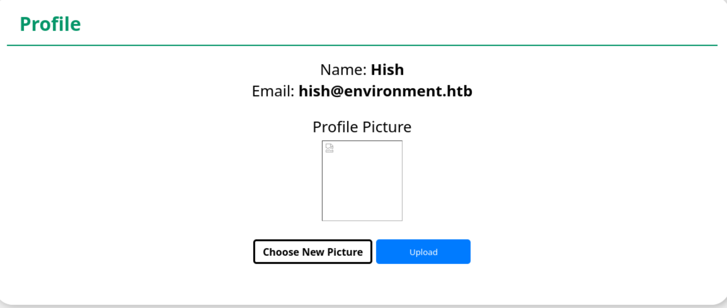Screen dimensions: 727x308
Task: Click the Email: label text
Action: [273, 91]
